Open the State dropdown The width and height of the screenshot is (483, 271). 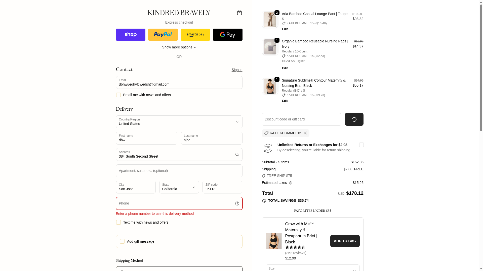click(x=179, y=187)
